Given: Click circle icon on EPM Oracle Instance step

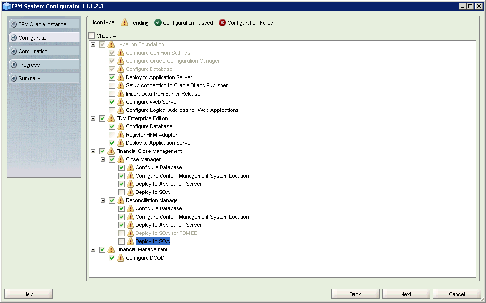Looking at the screenshot, I should click(14, 24).
